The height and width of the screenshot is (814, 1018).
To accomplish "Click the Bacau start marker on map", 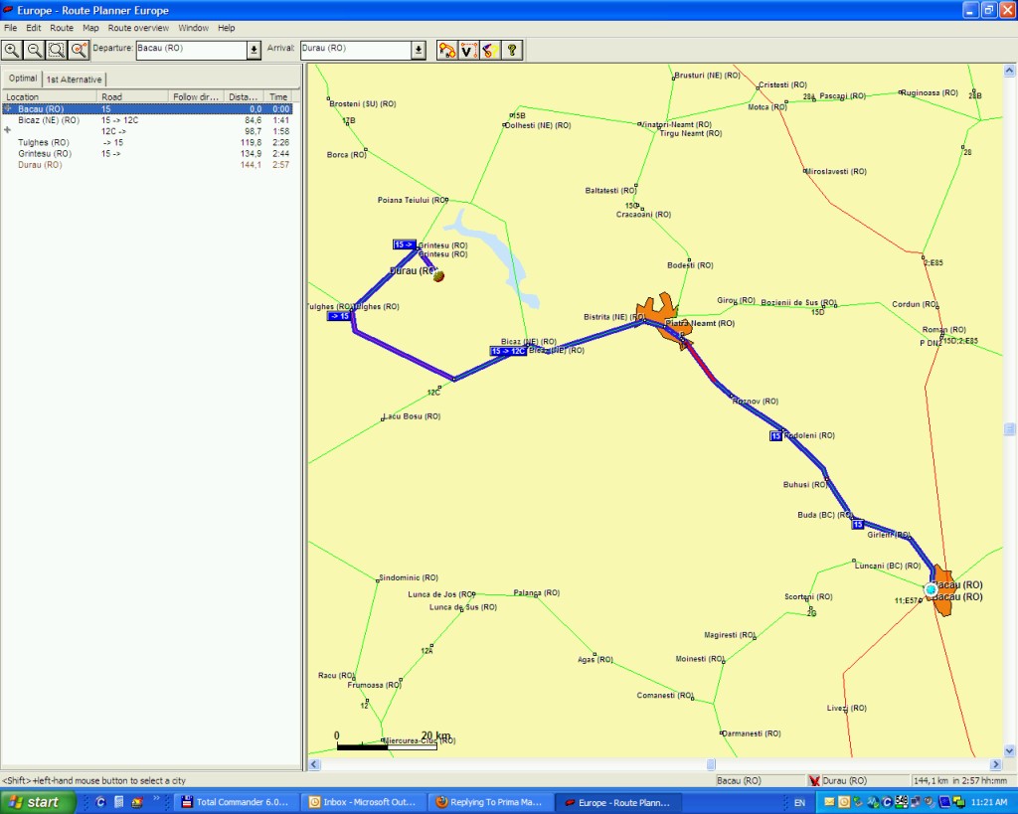I will [x=931, y=589].
